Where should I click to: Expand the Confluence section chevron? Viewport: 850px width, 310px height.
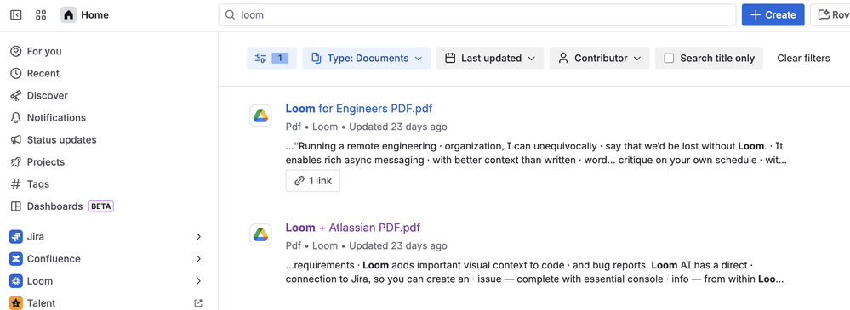tap(198, 258)
